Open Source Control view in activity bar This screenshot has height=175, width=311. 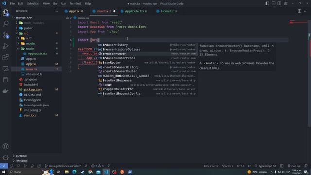(5, 35)
